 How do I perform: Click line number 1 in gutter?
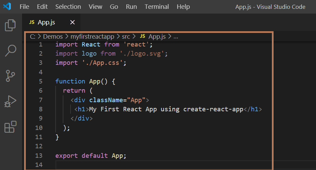click(x=41, y=44)
